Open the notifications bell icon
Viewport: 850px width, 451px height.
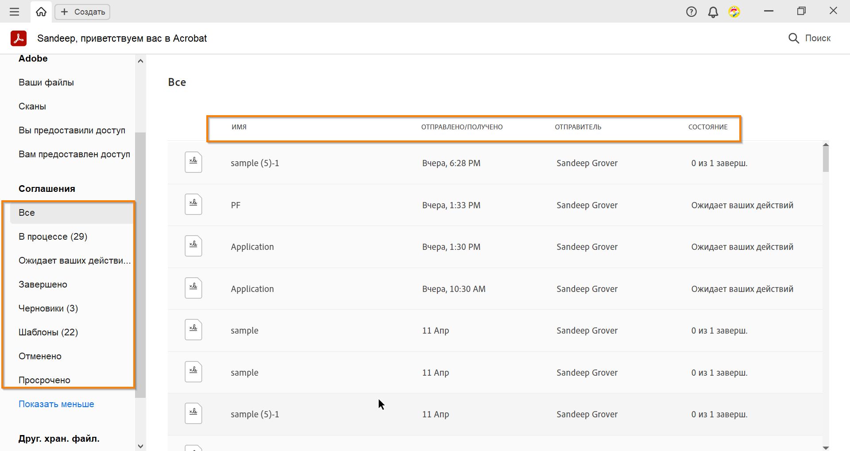(713, 12)
